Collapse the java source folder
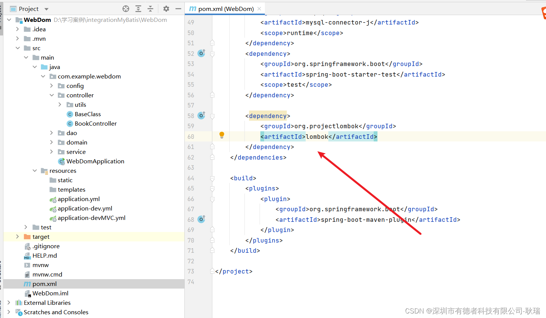The image size is (546, 318). (35, 67)
